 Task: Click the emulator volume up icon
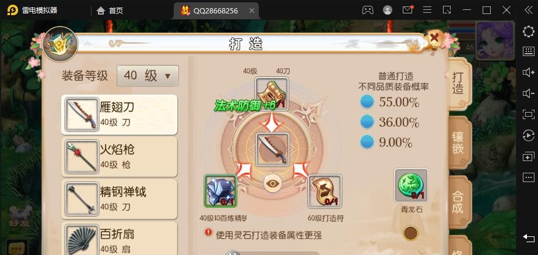point(529,72)
